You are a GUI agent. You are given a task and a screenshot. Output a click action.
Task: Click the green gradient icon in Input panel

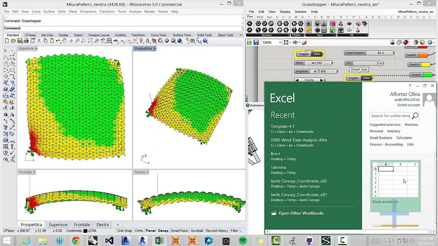[x=332, y=30]
